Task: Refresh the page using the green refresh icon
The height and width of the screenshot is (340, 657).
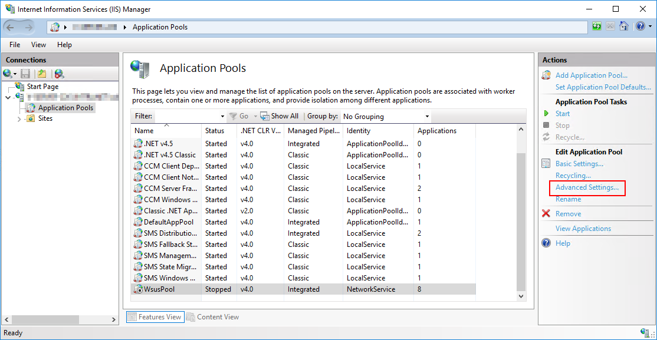Action: pyautogui.click(x=597, y=26)
